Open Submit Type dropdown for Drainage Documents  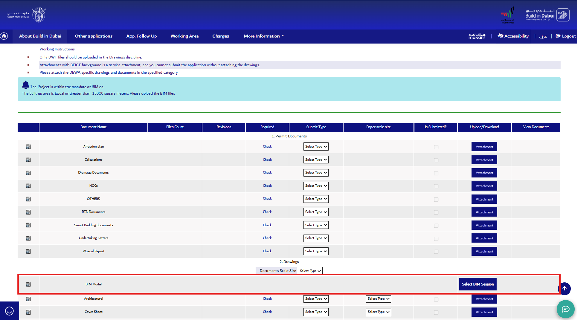[x=316, y=173]
